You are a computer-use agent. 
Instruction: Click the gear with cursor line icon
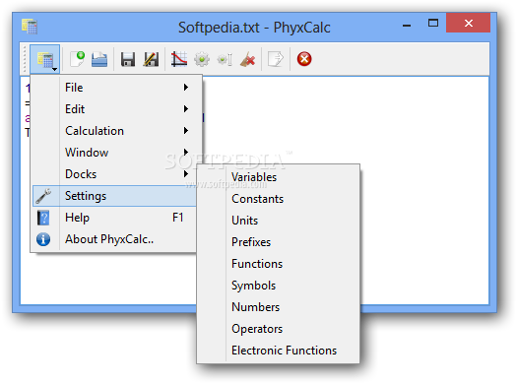click(x=225, y=60)
